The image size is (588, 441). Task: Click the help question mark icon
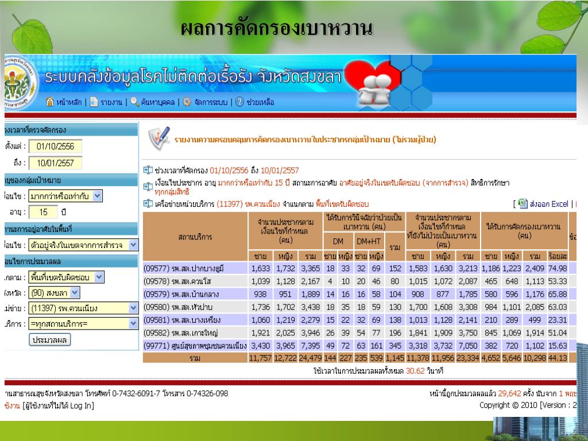pyautogui.click(x=239, y=102)
